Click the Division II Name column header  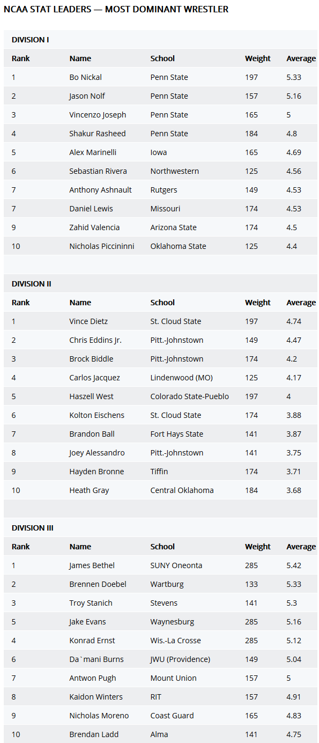[x=80, y=303]
